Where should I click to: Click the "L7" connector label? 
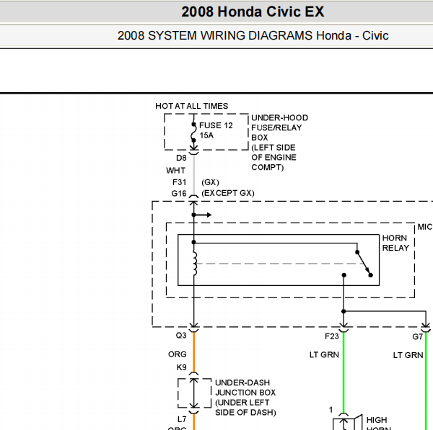pos(182,419)
